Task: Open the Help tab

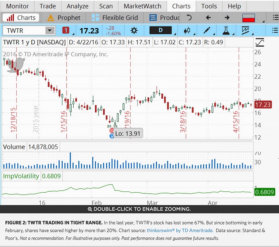Action: click(234, 6)
